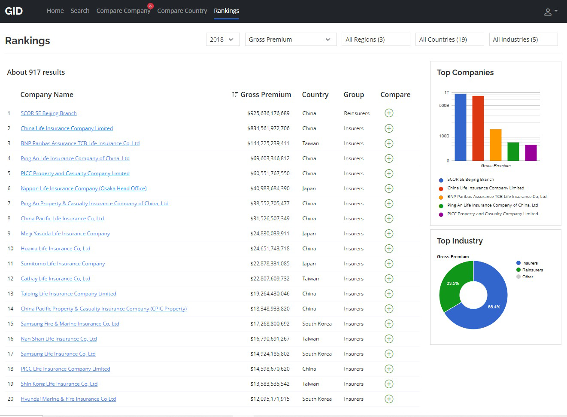Click green Ping An Life legend swatch
Viewport: 567px width, 417px height.
[x=441, y=206]
